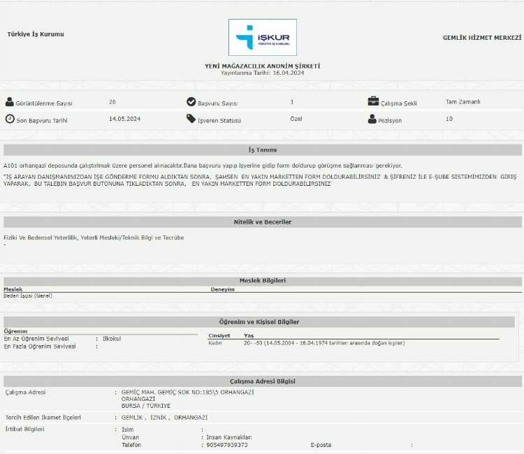The width and height of the screenshot is (524, 454).
Task: Click the İnsan Kaynakları title value
Action: coord(224,437)
